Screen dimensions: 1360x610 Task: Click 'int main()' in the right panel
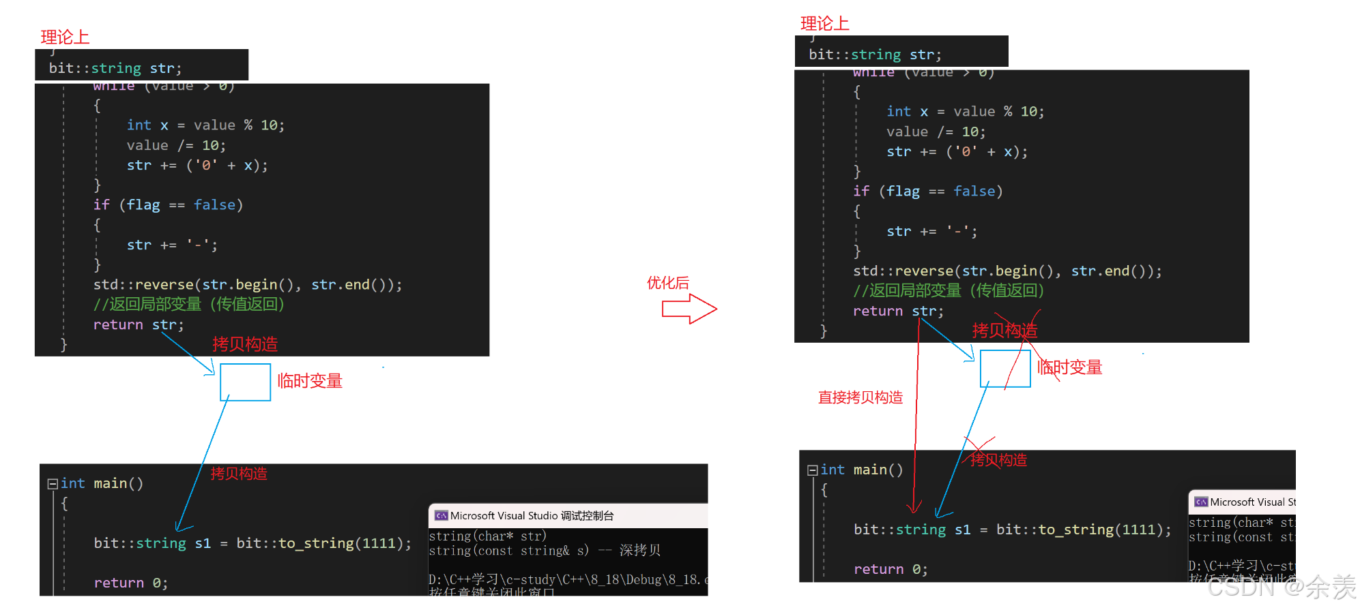862,470
